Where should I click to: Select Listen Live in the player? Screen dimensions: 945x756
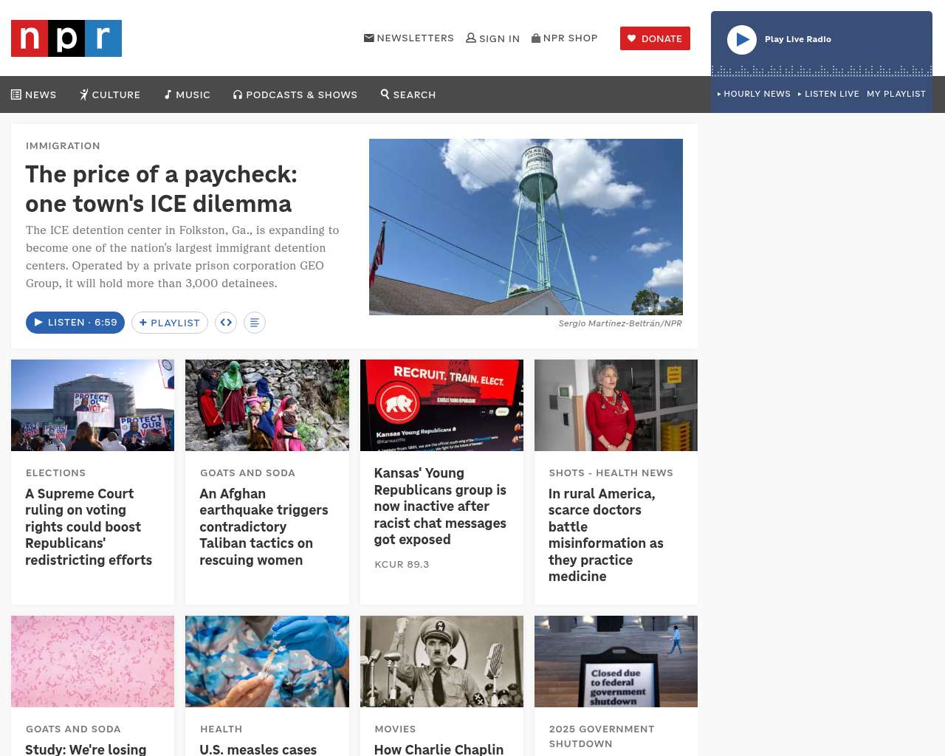[x=828, y=94]
